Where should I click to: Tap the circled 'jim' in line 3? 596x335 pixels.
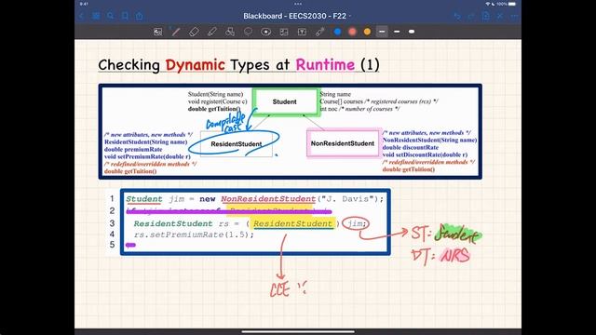[356, 223]
